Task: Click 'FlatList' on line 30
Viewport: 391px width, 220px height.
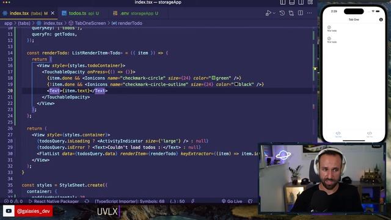Action: coord(49,153)
